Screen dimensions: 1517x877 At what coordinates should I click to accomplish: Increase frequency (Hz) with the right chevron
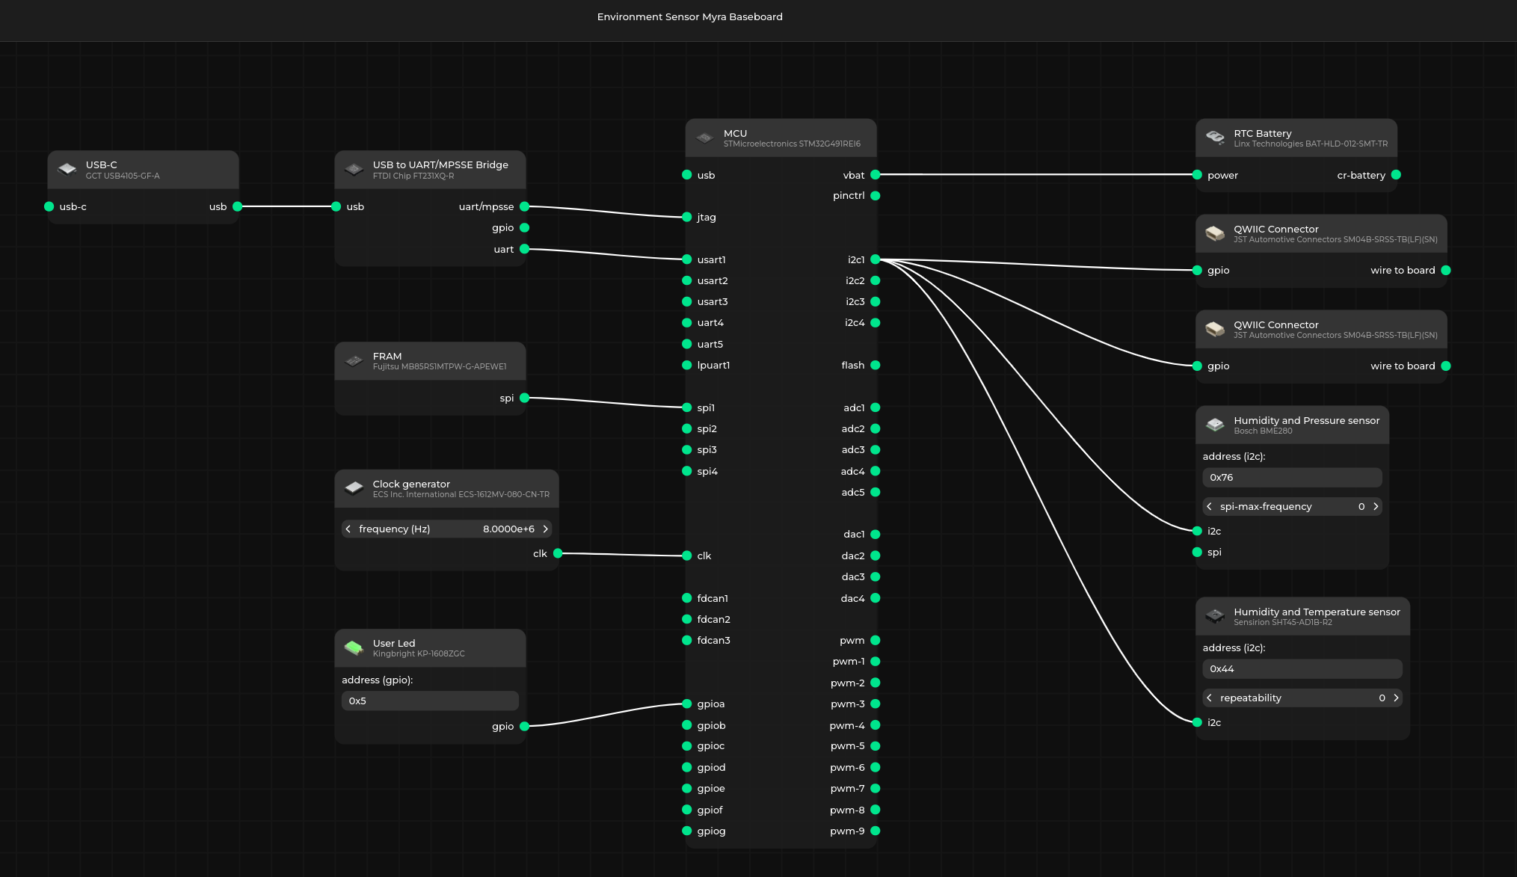pyautogui.click(x=546, y=529)
